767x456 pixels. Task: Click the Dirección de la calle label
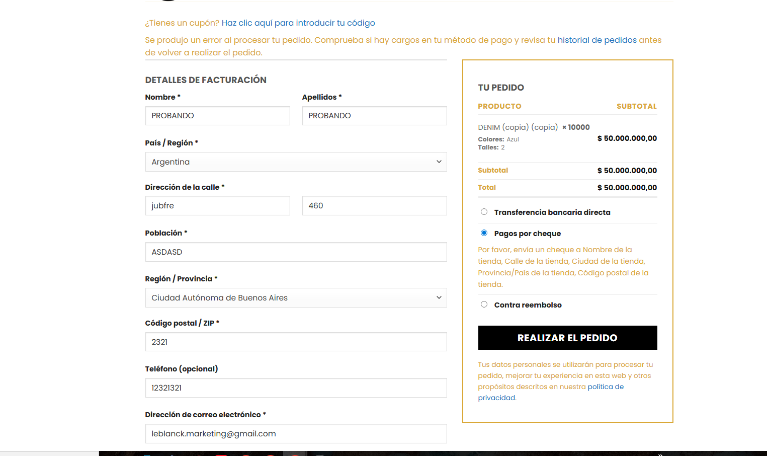[x=182, y=187]
